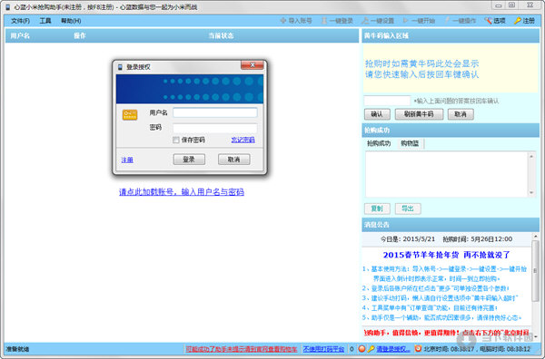Click the 导出 button
The width and height of the screenshot is (545, 359).
408,209
